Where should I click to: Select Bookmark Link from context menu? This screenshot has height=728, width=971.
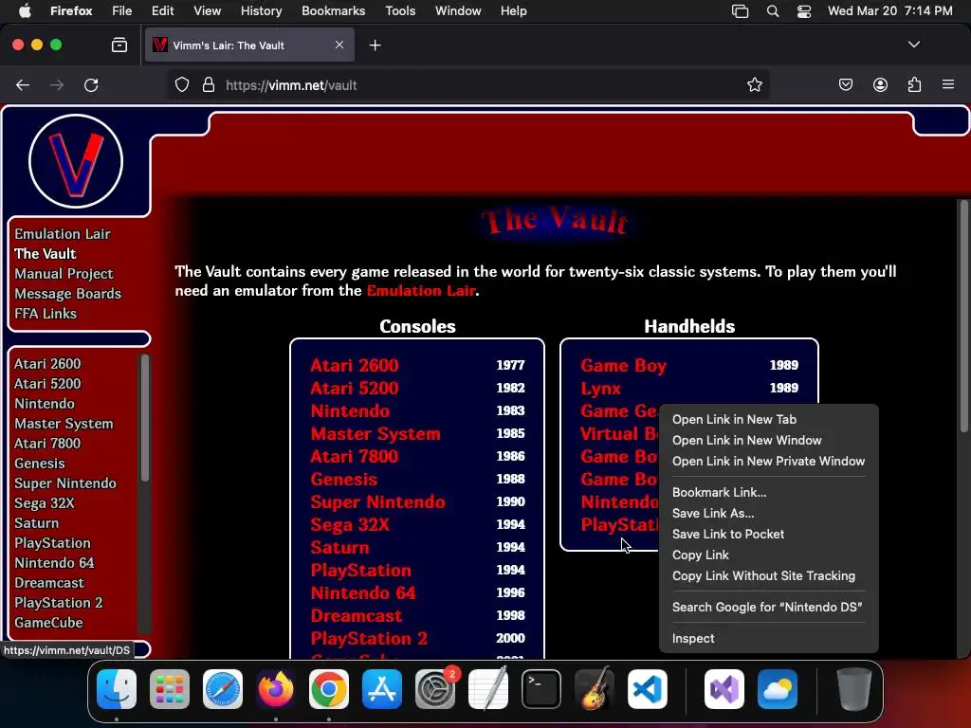point(719,492)
